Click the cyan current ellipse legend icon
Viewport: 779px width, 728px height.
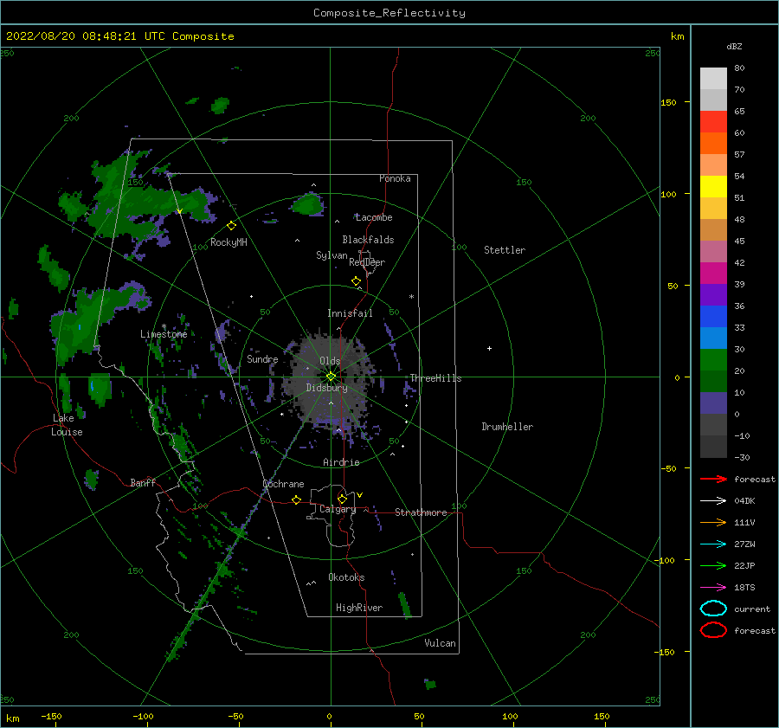[713, 609]
